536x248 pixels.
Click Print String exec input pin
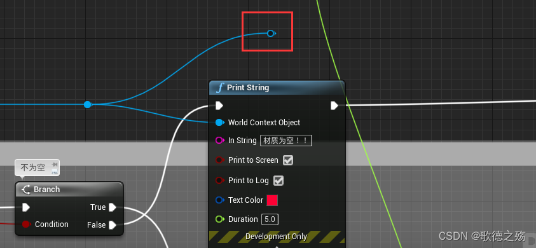pos(219,106)
